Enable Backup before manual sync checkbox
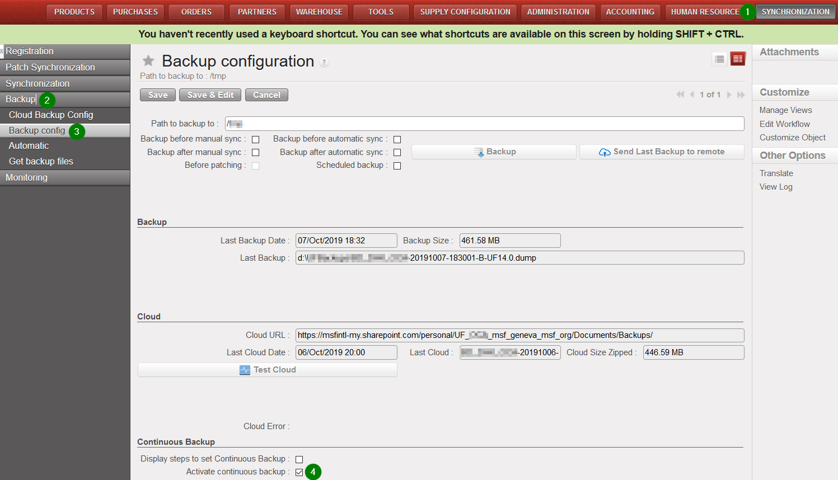Image resolution: width=838 pixels, height=480 pixels. [255, 139]
